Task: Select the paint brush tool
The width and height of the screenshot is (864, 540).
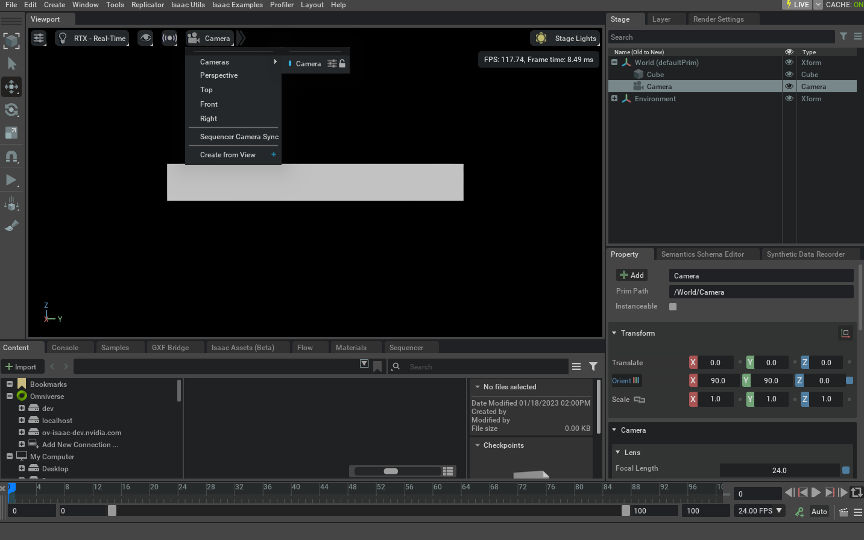Action: (x=11, y=226)
